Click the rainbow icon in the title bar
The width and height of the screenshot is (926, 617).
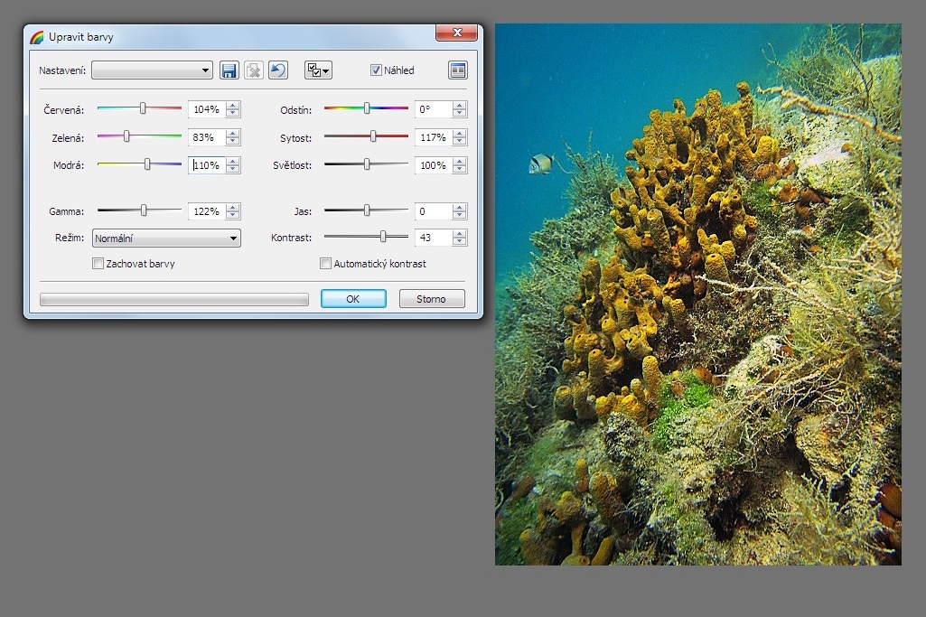coord(37,37)
